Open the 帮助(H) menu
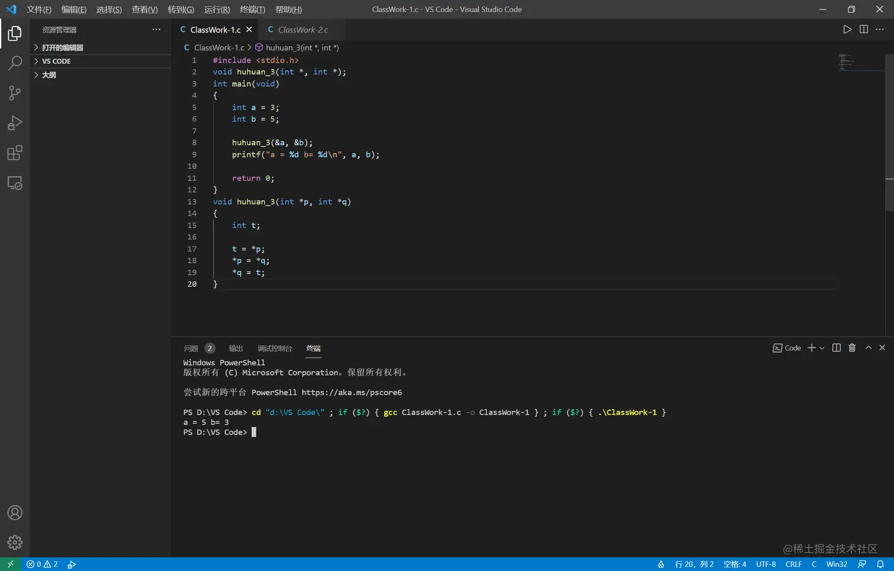 (x=289, y=9)
